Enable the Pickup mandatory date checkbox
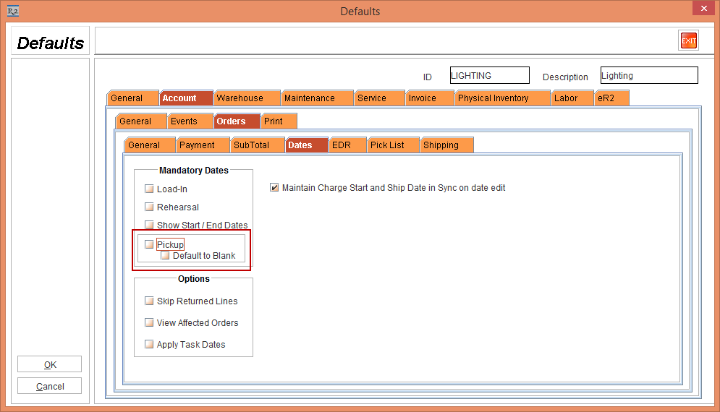The width and height of the screenshot is (720, 412). (150, 244)
